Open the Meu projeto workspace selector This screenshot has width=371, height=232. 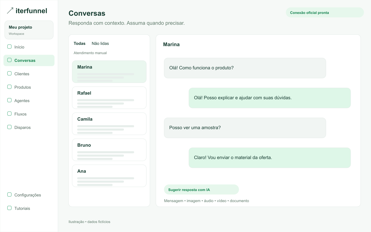tap(29, 30)
